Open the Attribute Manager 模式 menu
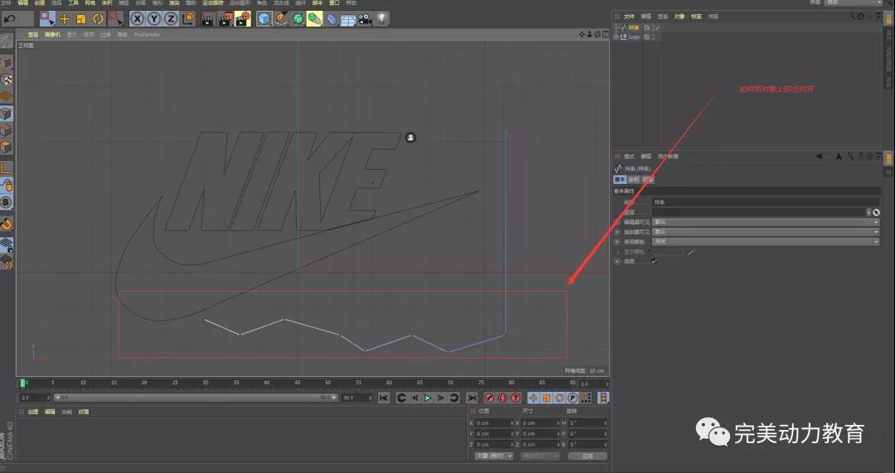This screenshot has height=473, width=895. coord(629,157)
